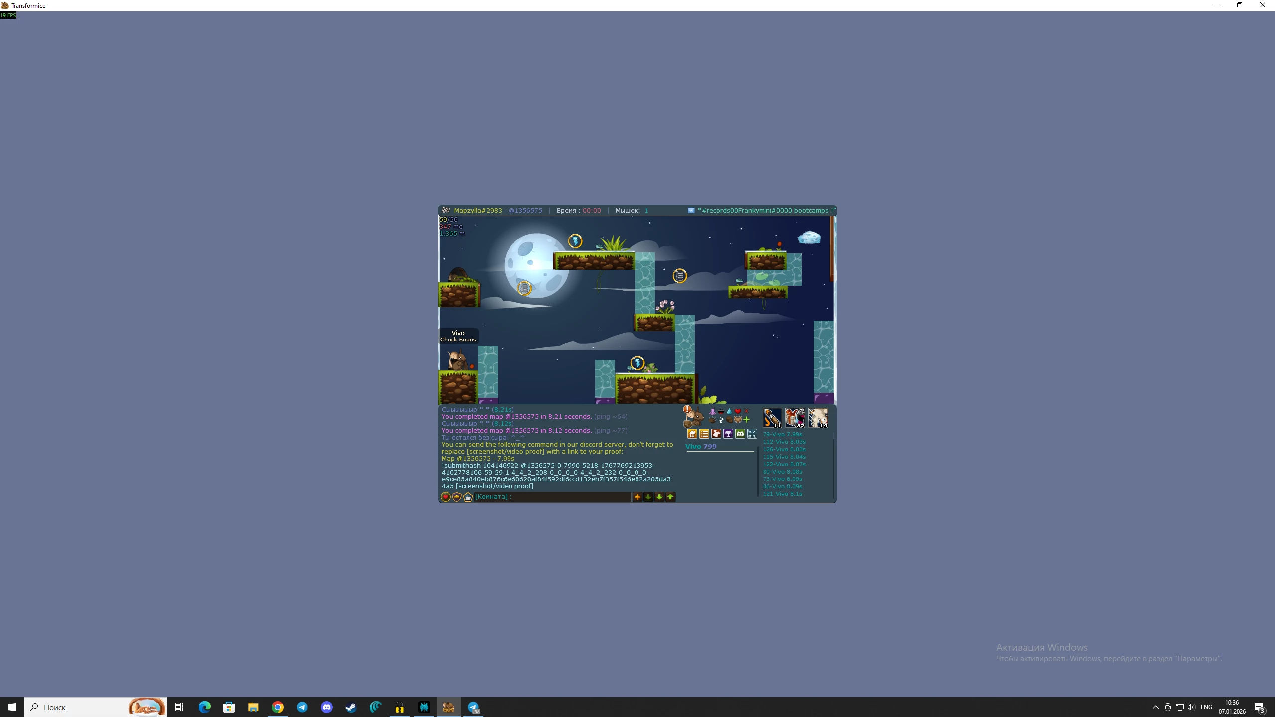The height and width of the screenshot is (717, 1275).
Task: Click the map author name Mapzylla#2983
Action: 478,210
